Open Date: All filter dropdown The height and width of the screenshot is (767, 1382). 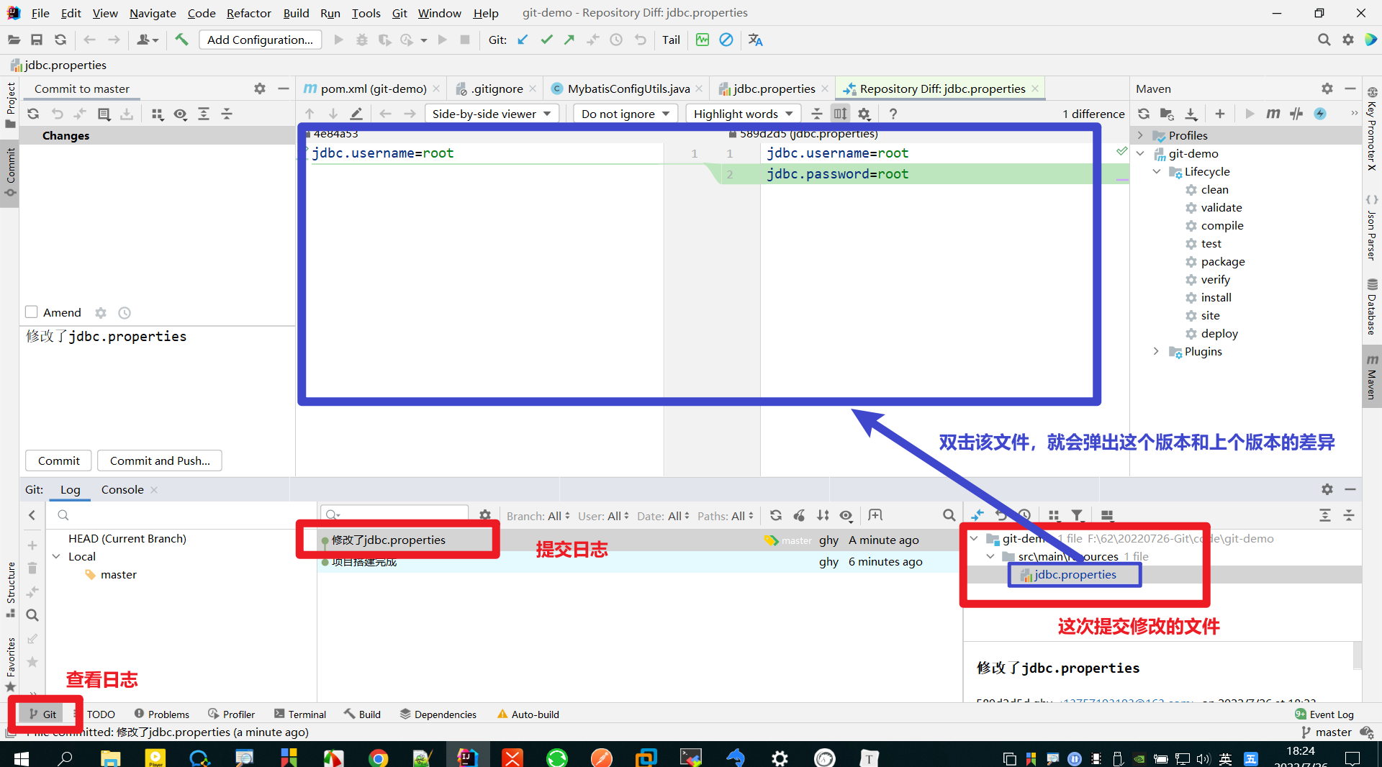click(x=663, y=517)
